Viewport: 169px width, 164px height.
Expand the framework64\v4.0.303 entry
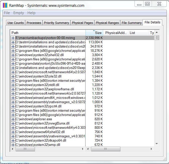click(x=13, y=128)
